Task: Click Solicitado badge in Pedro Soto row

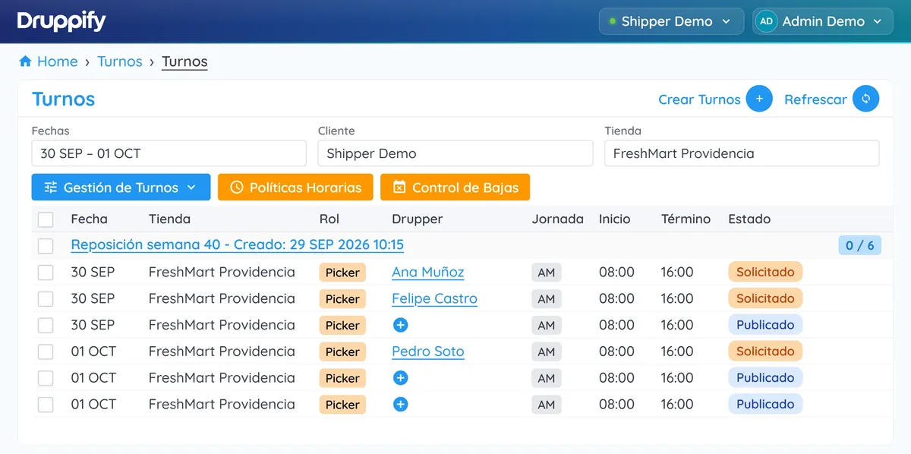Action: [765, 352]
